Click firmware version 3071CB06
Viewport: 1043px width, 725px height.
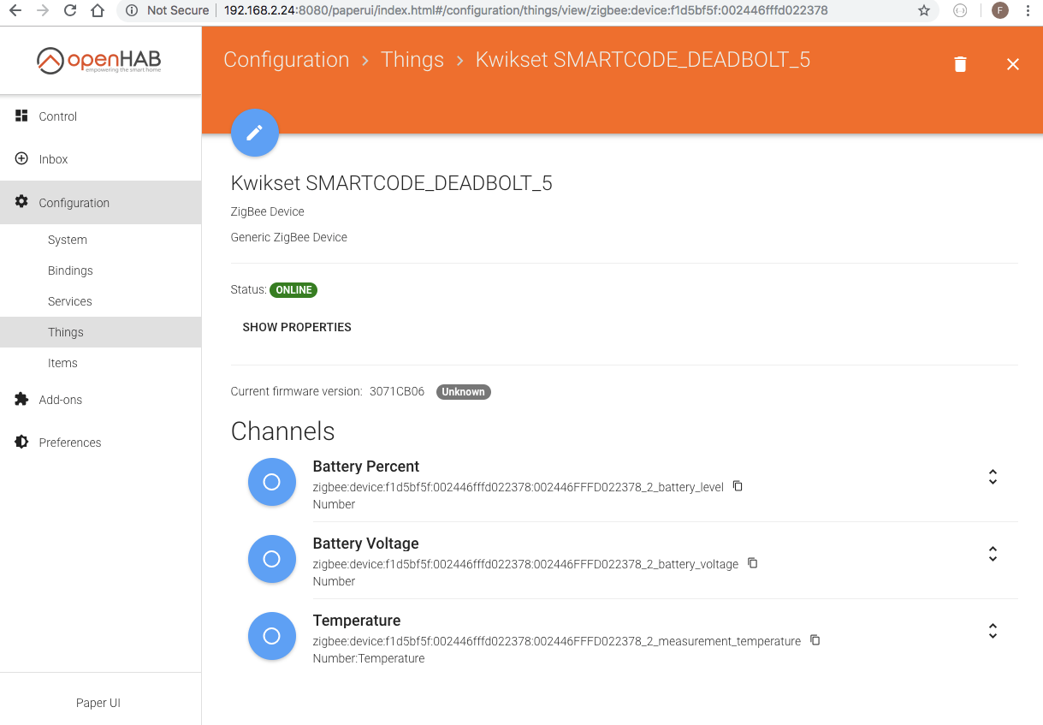coord(397,391)
